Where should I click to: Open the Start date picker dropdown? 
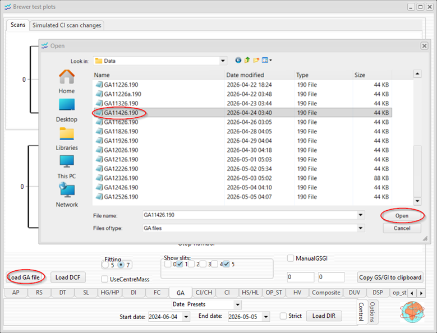(x=186, y=317)
